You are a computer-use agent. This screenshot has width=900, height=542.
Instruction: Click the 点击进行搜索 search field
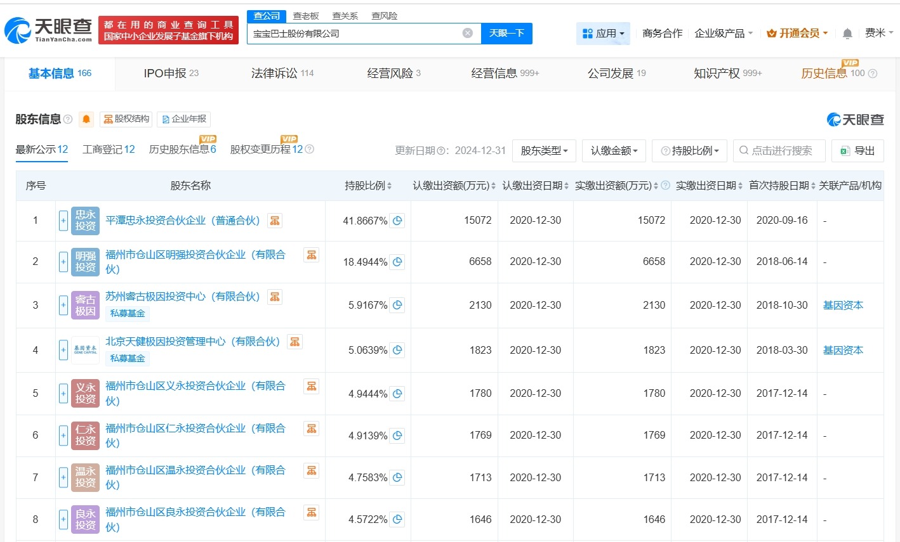(x=779, y=150)
